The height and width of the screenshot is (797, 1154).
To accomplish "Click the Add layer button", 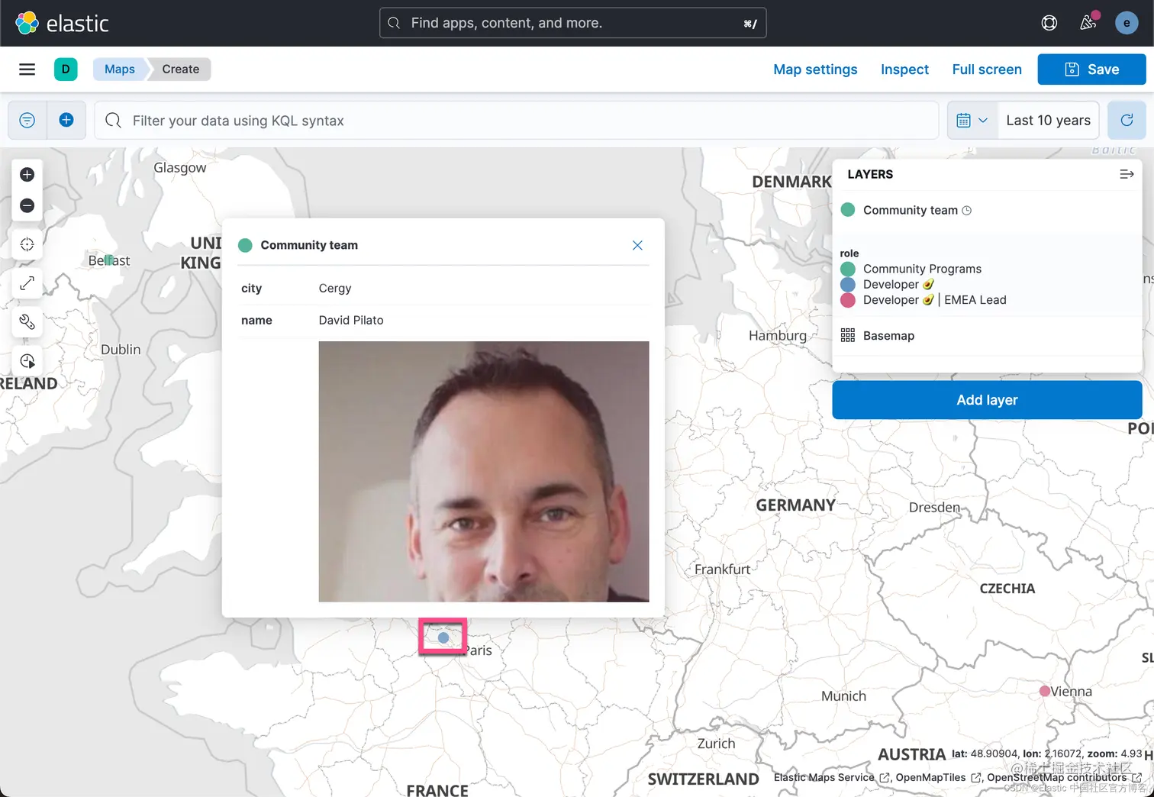I will pos(987,400).
